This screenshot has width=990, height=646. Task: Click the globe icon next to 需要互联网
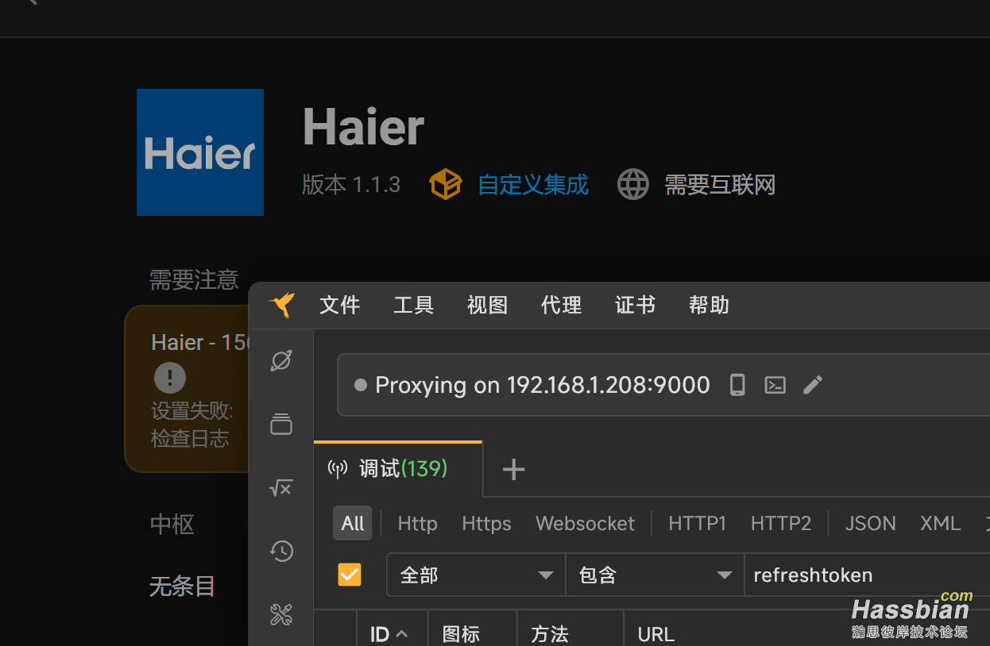click(x=633, y=184)
